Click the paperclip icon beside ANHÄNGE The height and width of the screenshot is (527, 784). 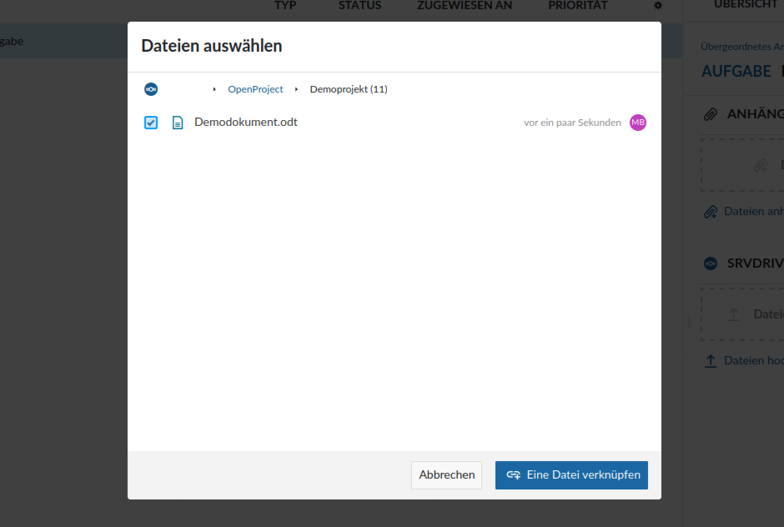click(x=710, y=113)
